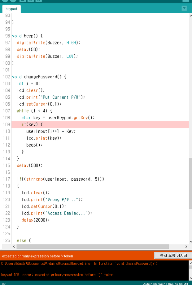Click the Verify sketch toolbar icon
The height and width of the screenshot is (285, 192).
pyautogui.click(x=5, y=1)
